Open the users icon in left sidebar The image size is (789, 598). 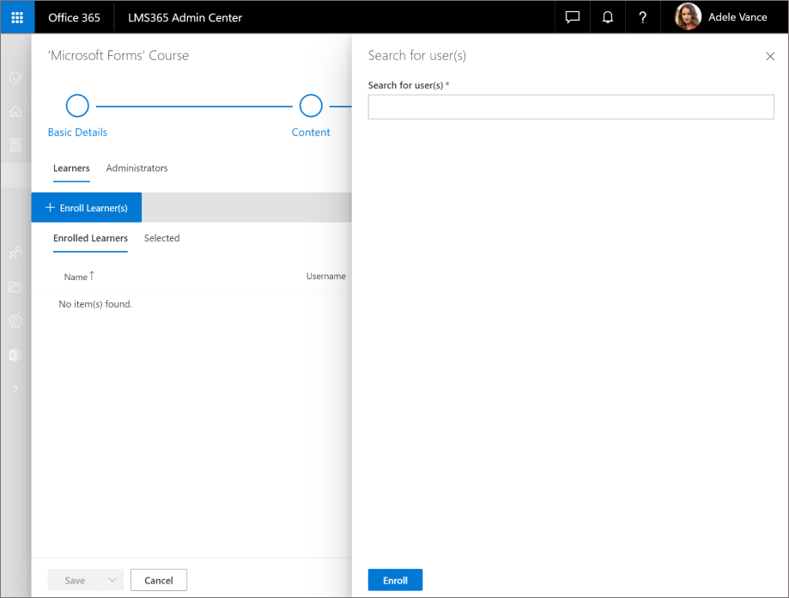pos(15,253)
